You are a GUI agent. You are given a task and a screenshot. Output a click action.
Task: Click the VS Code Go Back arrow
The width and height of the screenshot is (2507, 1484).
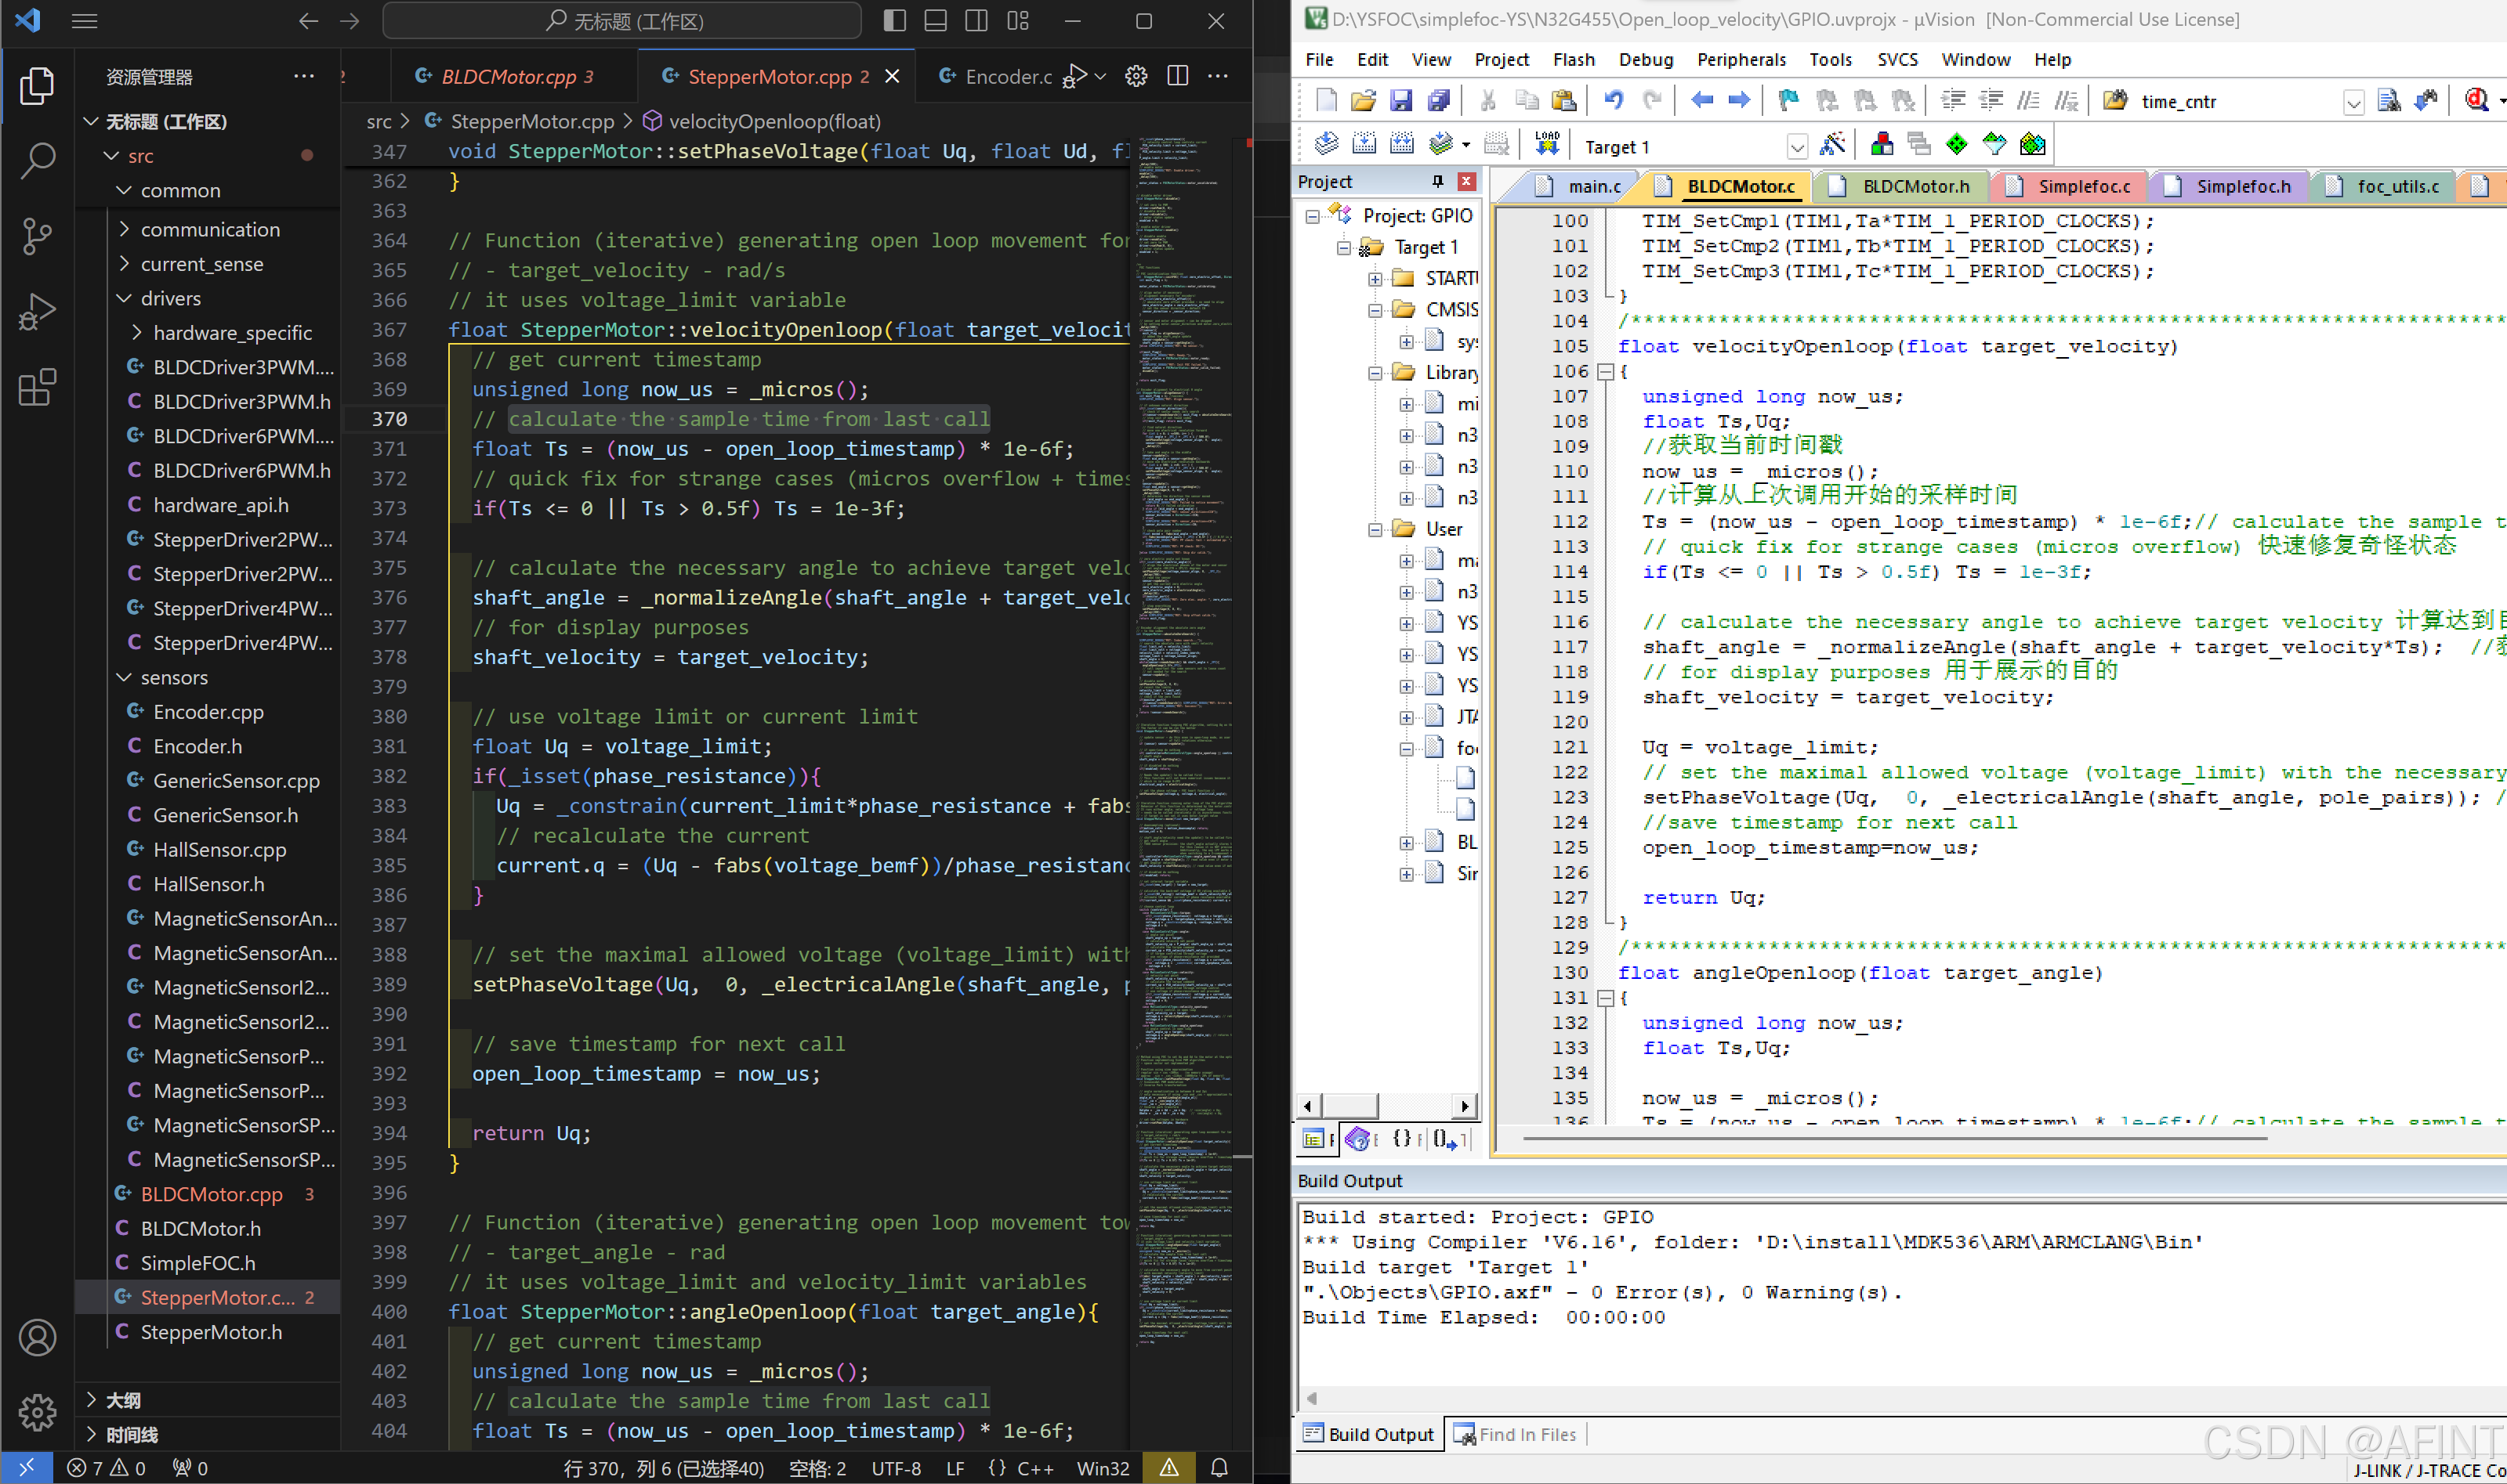pos(308,21)
